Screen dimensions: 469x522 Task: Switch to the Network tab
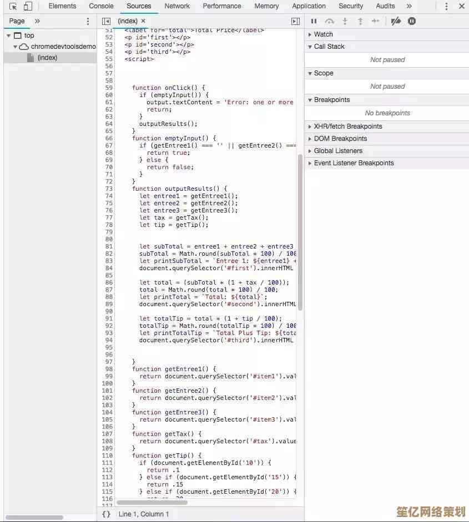177,6
